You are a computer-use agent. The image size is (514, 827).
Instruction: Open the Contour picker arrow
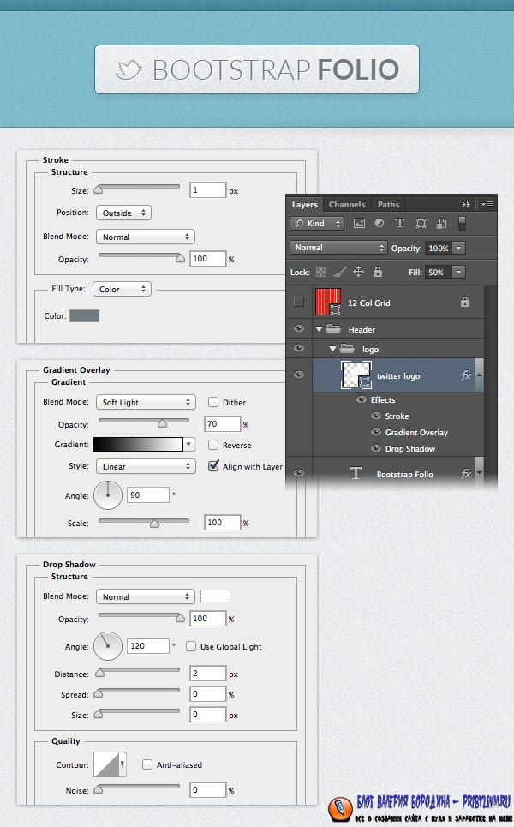point(123,764)
